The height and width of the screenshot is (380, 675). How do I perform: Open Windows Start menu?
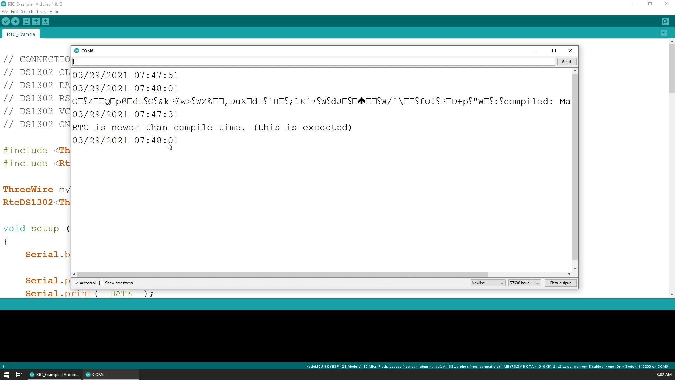coord(6,375)
